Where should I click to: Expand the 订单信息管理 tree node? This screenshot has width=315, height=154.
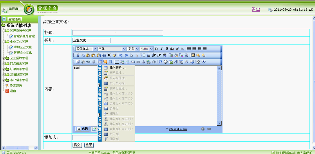[3, 69]
